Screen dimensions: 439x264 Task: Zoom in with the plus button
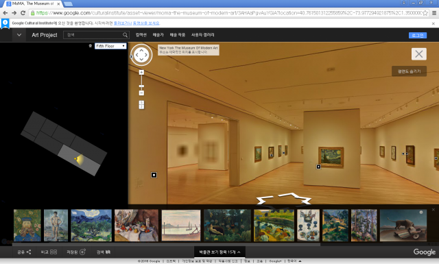click(x=141, y=72)
